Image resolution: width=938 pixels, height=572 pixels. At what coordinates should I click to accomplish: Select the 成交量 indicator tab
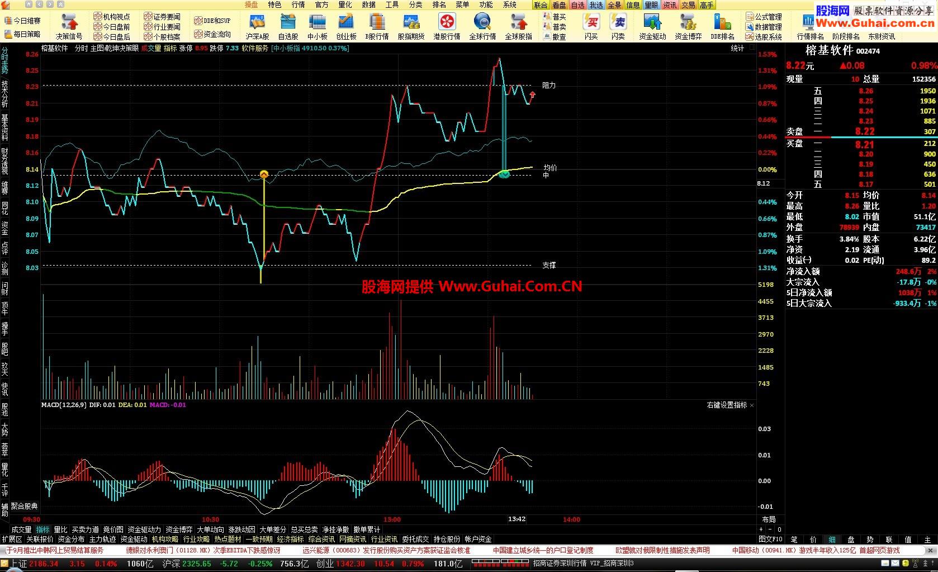pos(21,530)
